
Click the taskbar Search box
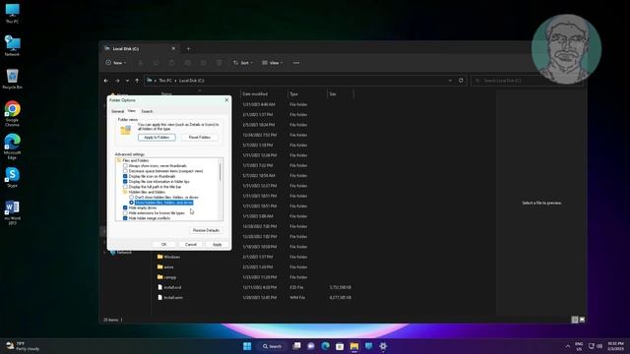coord(272,346)
